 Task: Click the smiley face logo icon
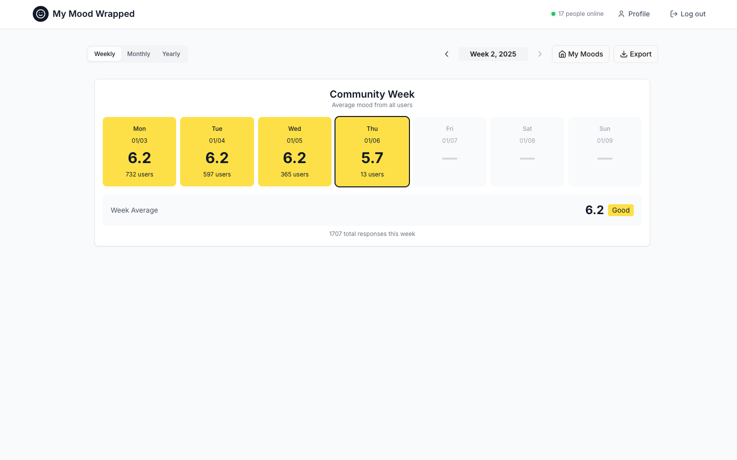click(41, 14)
